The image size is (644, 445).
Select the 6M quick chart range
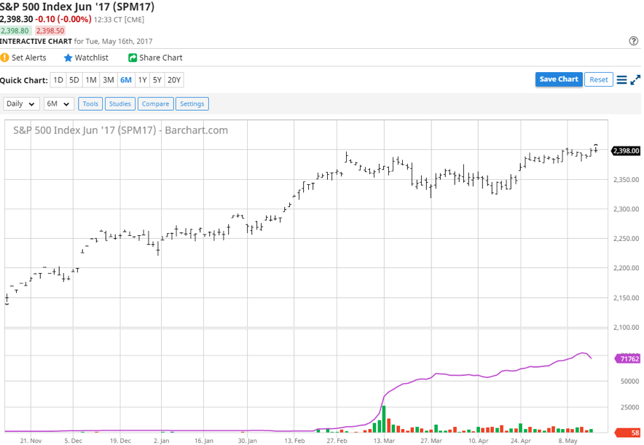pyautogui.click(x=126, y=80)
